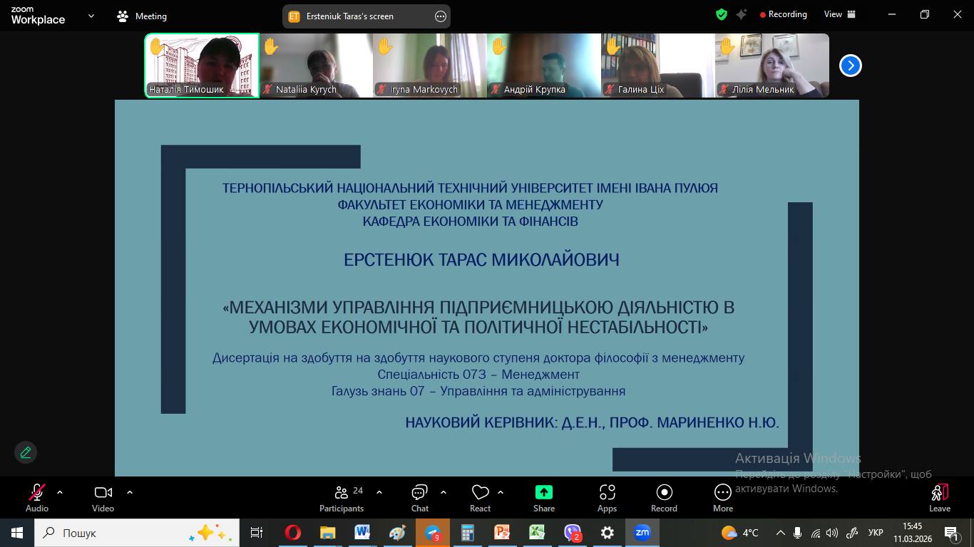Open the Participants panel
Screen dimensions: 974x547
(x=342, y=498)
